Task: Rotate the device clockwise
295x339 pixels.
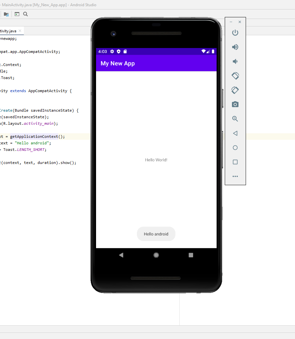Action: pos(235,90)
